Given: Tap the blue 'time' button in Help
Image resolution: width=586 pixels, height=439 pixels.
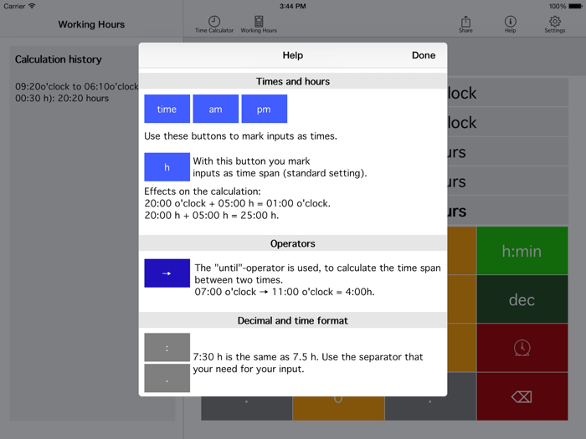Looking at the screenshot, I should tap(167, 109).
